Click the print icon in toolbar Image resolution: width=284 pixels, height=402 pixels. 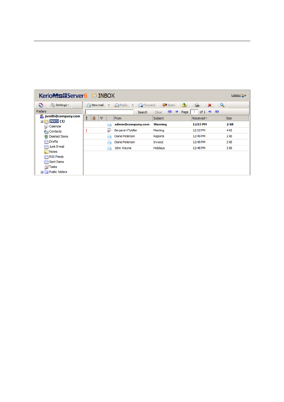coord(197,105)
